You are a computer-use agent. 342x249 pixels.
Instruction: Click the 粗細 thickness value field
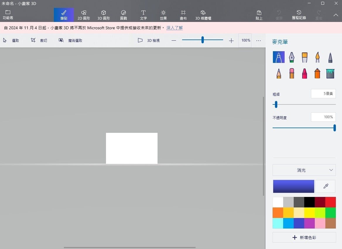pos(323,94)
